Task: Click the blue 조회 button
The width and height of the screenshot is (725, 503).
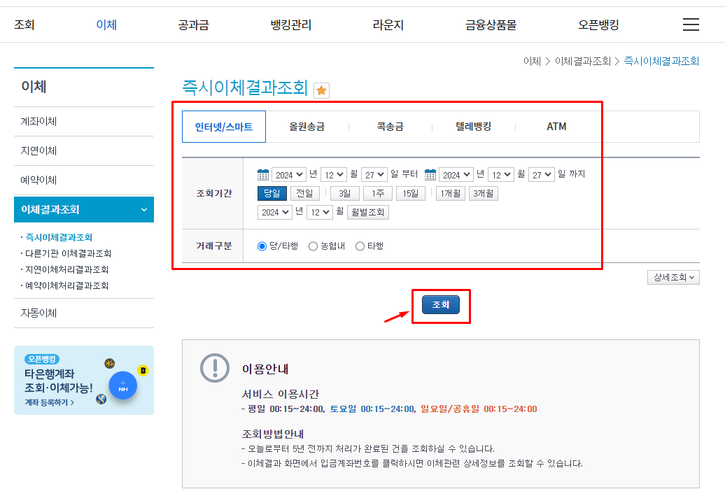Action: pos(441,304)
